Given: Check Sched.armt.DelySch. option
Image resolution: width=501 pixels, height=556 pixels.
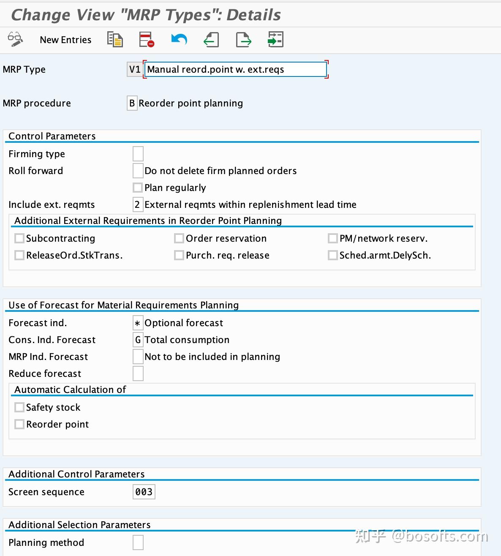Looking at the screenshot, I should [x=332, y=255].
